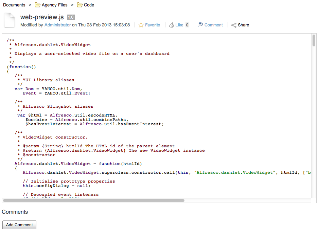This screenshot has width=319, height=231.
Task: Open the Administrator user profile link
Action: 57,25
